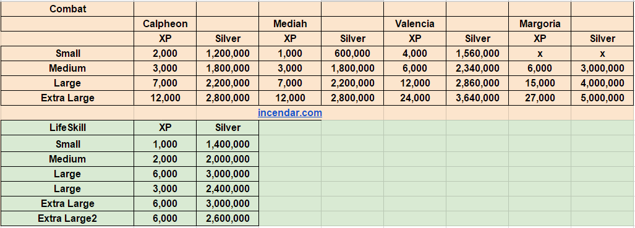This screenshot has width=635, height=228.
Task: Click the LifeSkill Medium row label
Action: pos(67,159)
